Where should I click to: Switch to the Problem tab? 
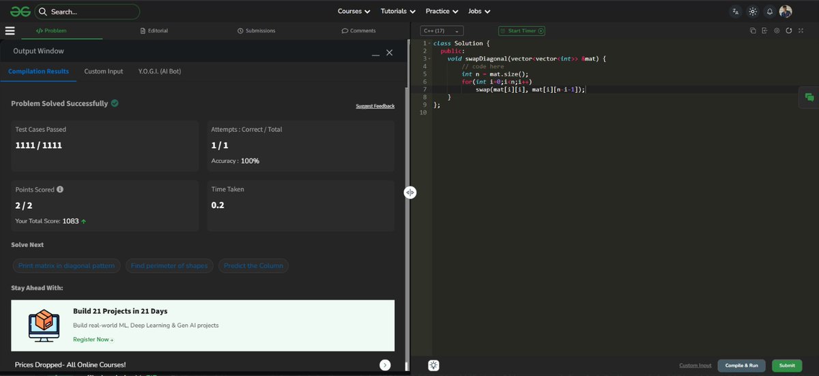[x=51, y=31]
